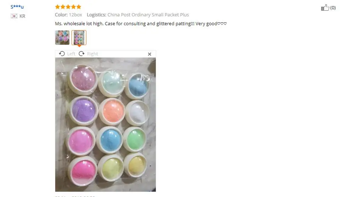Screen dimensions: 341x197
Task: Click the "Logistics:" label
Action: (x=97, y=15)
